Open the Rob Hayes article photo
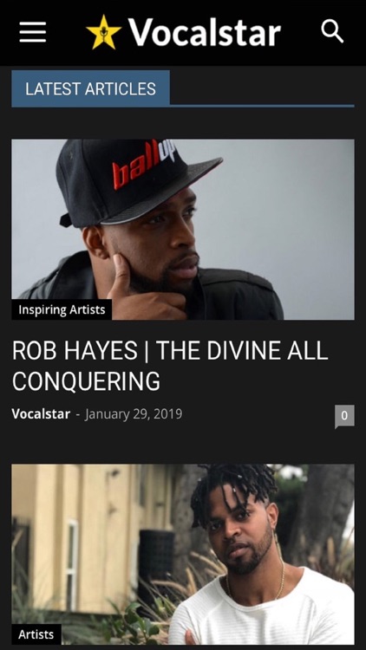This screenshot has width=366, height=650. (x=183, y=230)
